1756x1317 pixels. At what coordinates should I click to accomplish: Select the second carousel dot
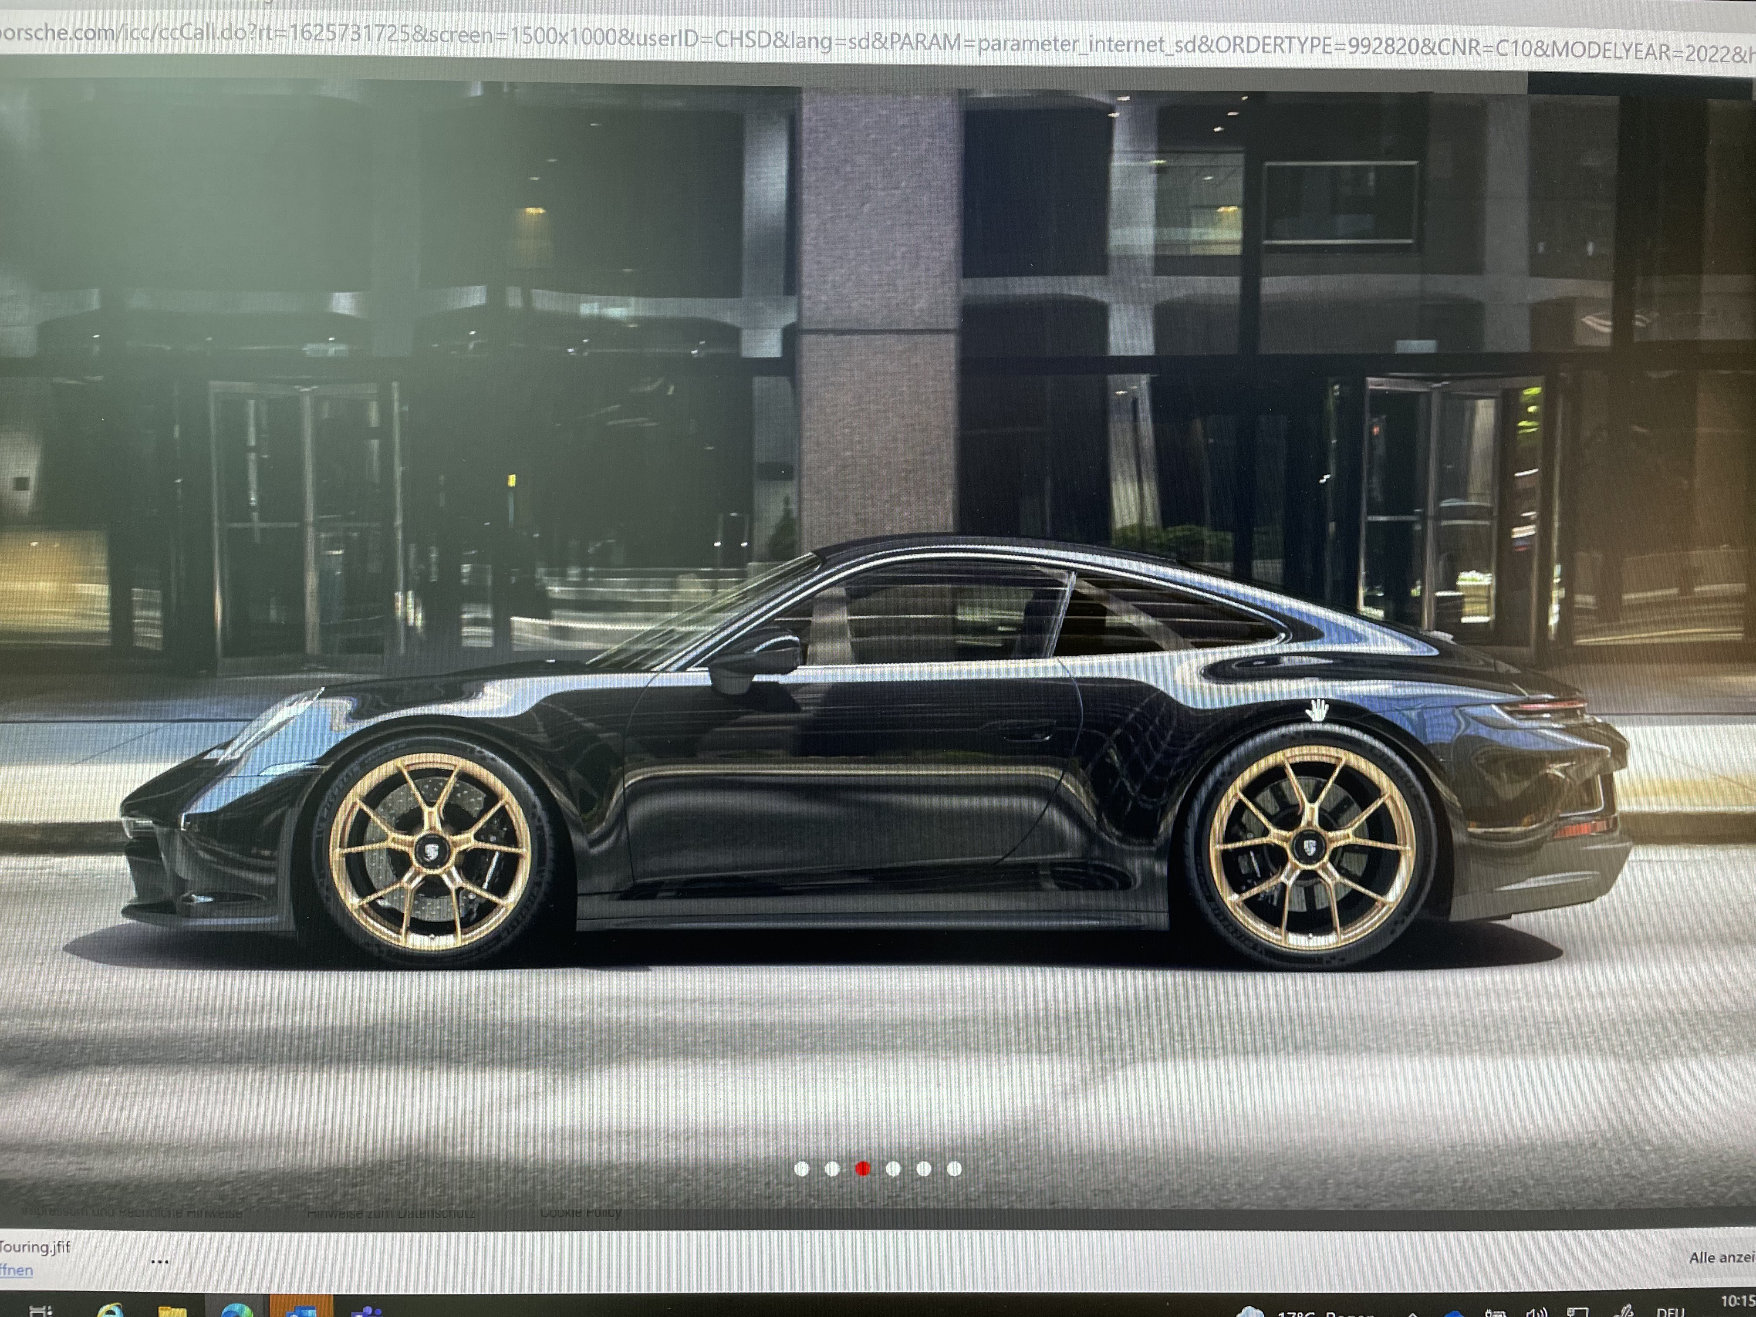[832, 1168]
